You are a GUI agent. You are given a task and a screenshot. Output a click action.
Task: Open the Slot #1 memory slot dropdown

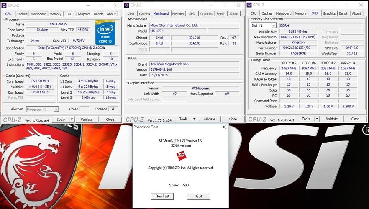click(x=274, y=25)
